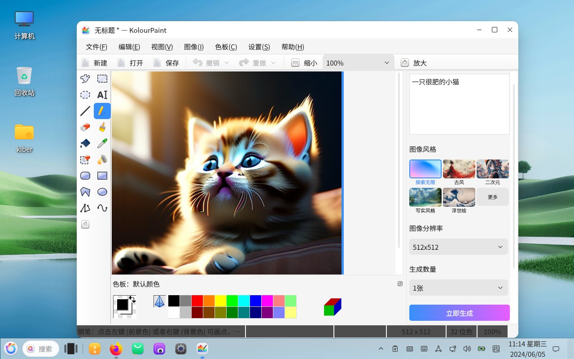
Task: Open the color similarity cube
Action: coord(333,307)
